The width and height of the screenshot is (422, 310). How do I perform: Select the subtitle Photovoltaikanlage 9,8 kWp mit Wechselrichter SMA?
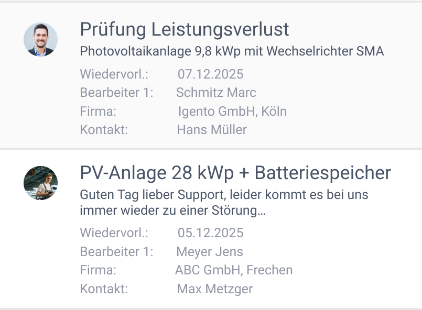point(231,51)
